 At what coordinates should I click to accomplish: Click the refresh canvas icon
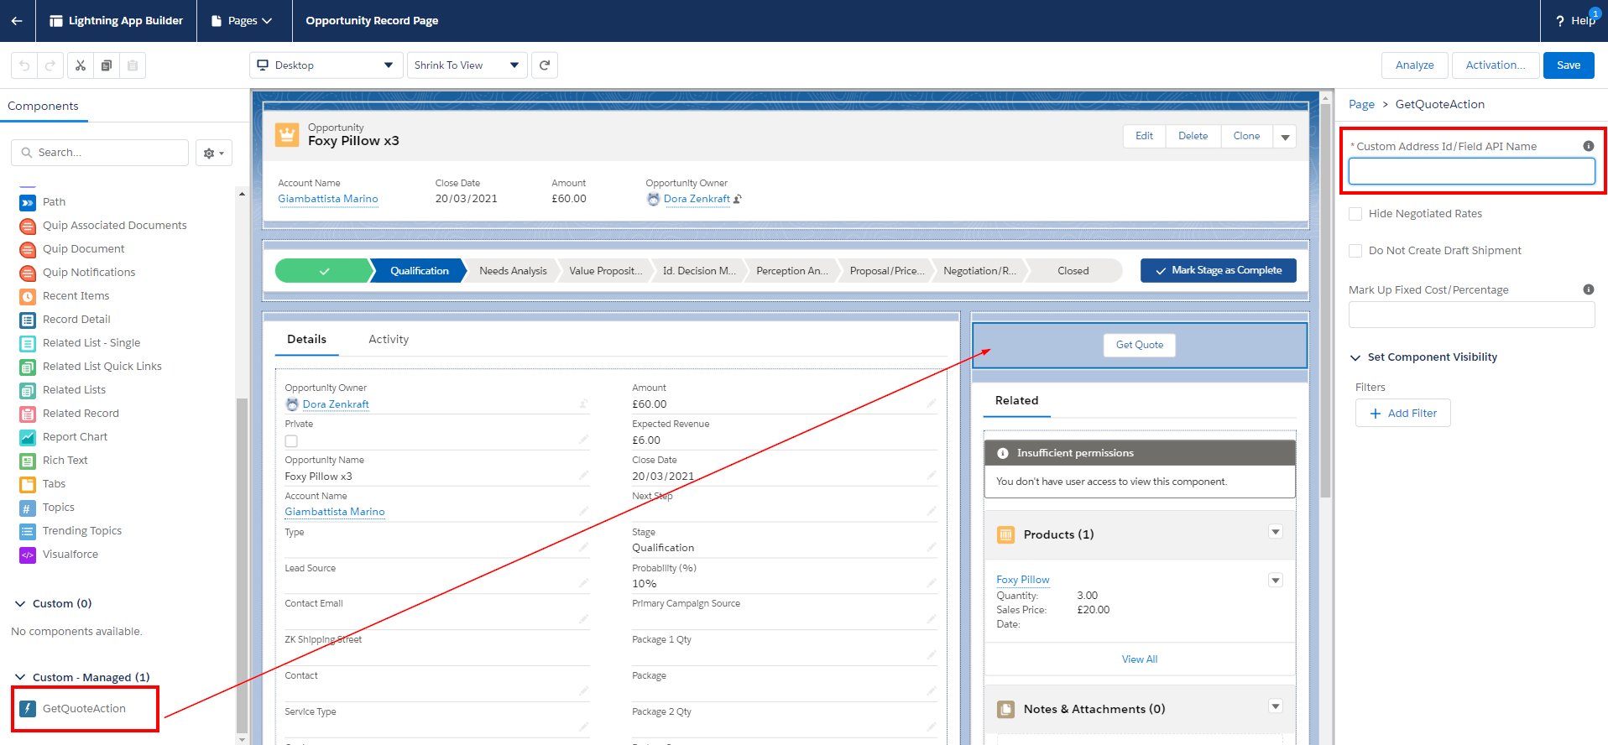[x=545, y=65]
